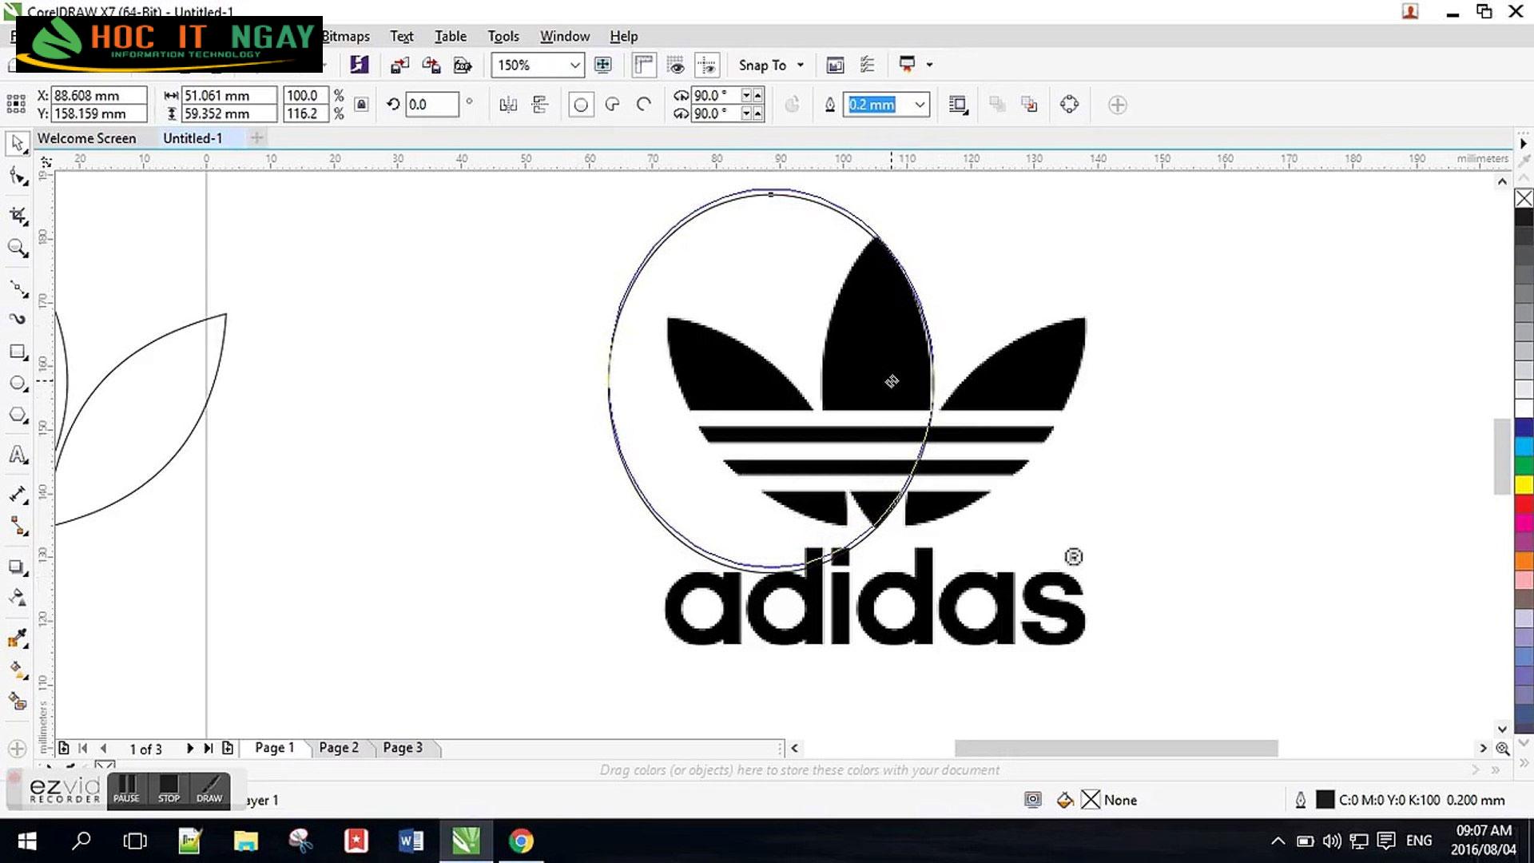Click the cyan swatch in color palette
This screenshot has height=863, width=1534.
click(x=1524, y=446)
